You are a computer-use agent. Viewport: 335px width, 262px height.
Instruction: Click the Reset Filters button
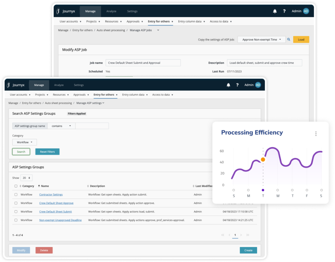pyautogui.click(x=47, y=151)
